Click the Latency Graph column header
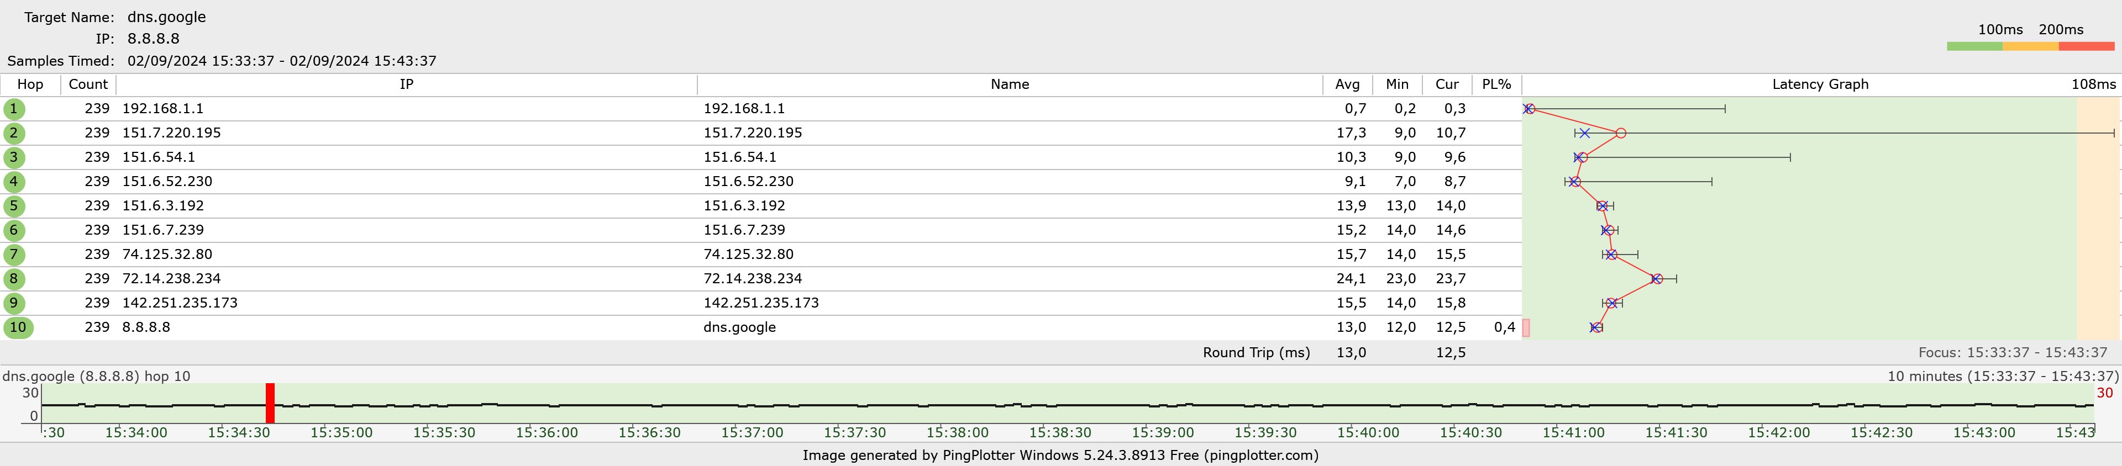The width and height of the screenshot is (2122, 466). click(1820, 84)
